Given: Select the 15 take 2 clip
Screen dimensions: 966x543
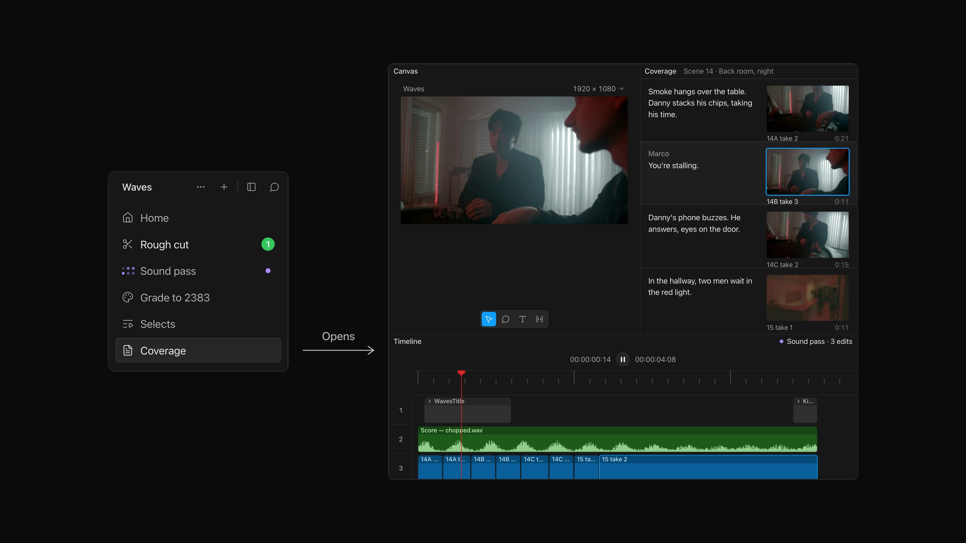Looking at the screenshot, I should click(x=708, y=467).
